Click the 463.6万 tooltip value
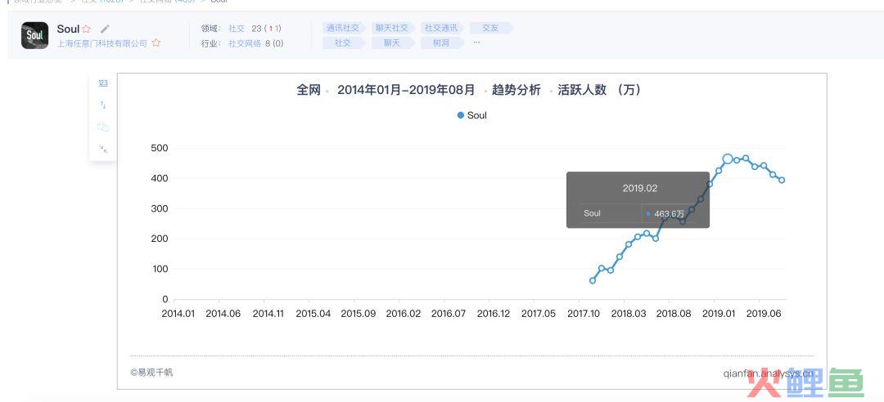This screenshot has width=884, height=402. 670,214
